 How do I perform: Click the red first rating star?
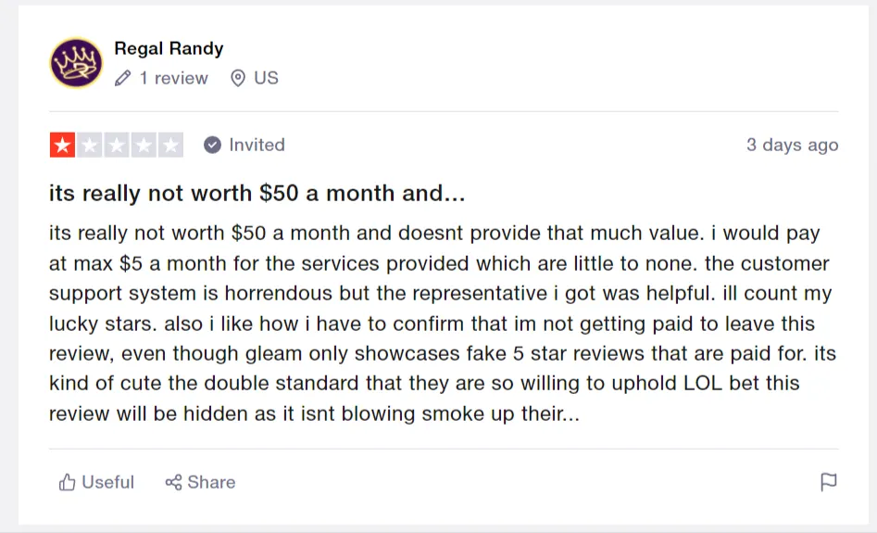click(x=62, y=146)
